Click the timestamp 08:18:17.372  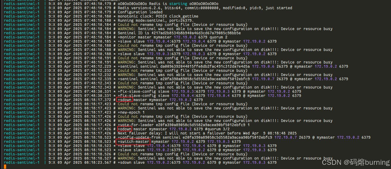[98, 100]
